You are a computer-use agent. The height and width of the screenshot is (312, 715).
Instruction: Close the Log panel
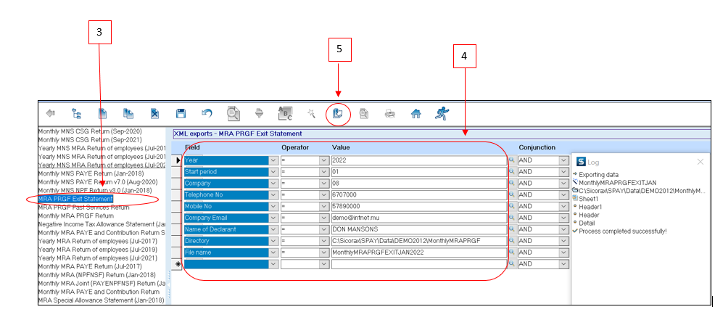click(700, 162)
